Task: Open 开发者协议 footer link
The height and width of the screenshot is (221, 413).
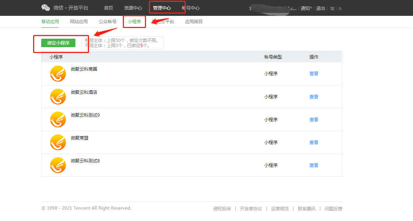Action: tap(251, 208)
